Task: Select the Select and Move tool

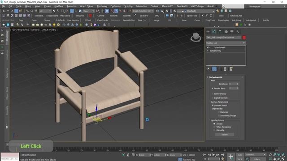Action: 72,11
